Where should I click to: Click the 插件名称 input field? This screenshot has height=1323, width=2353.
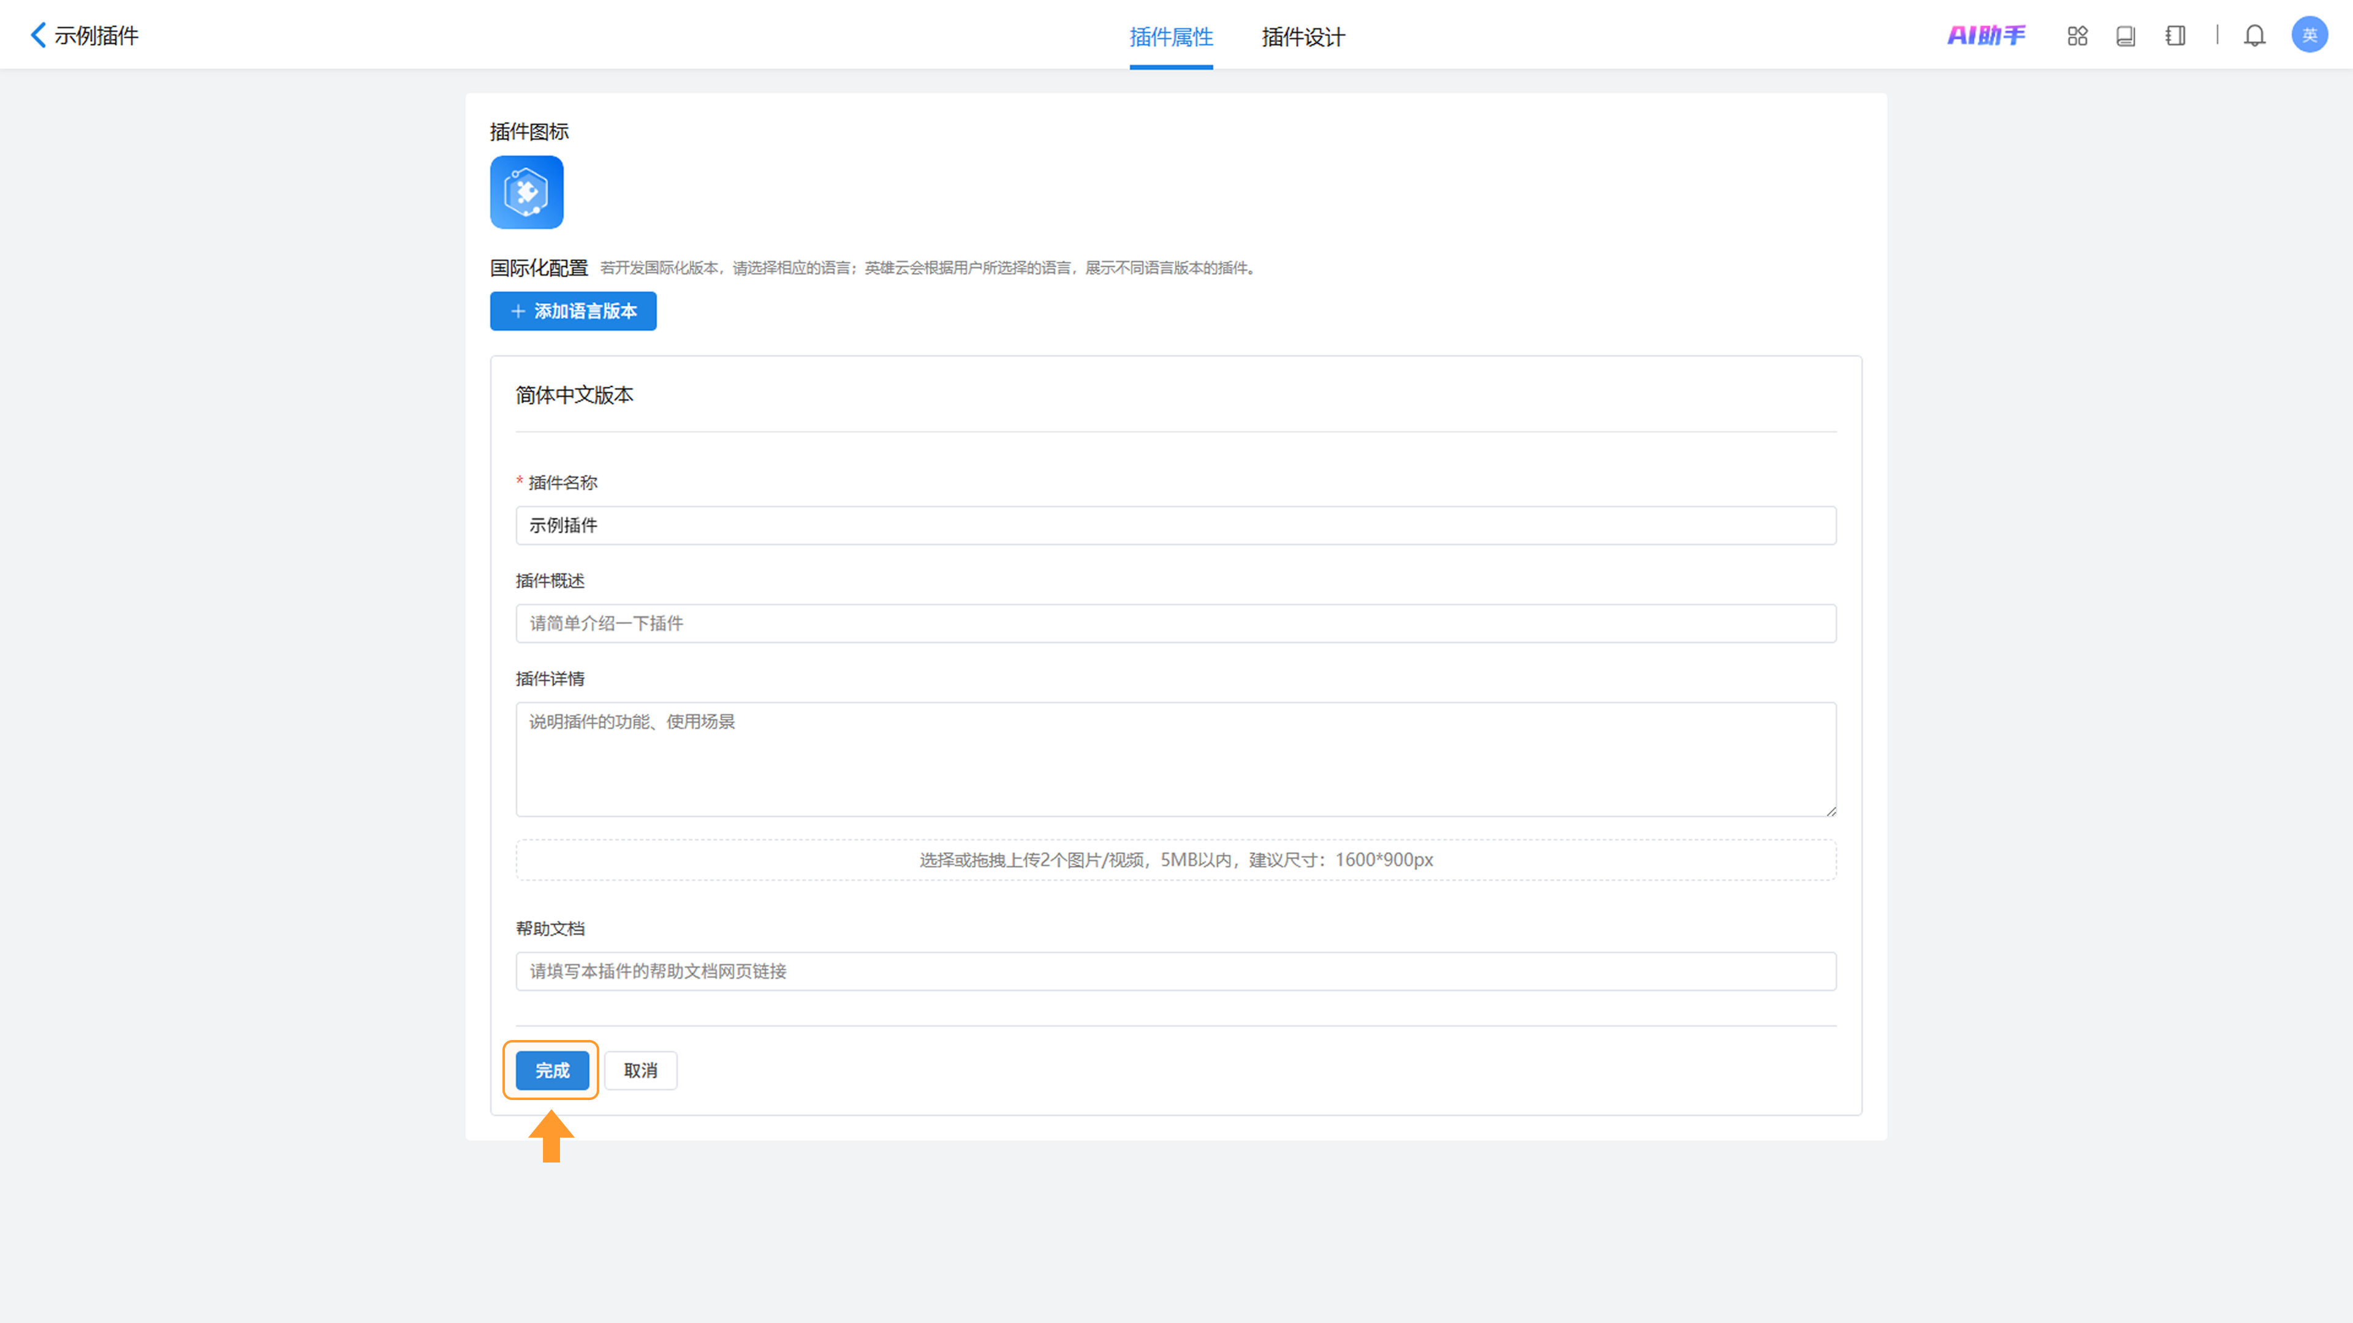[1176, 525]
